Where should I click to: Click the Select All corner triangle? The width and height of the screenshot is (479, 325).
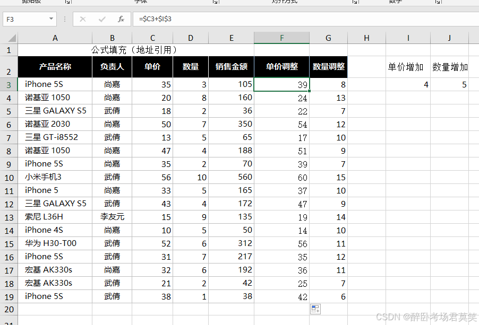[x=12, y=38]
